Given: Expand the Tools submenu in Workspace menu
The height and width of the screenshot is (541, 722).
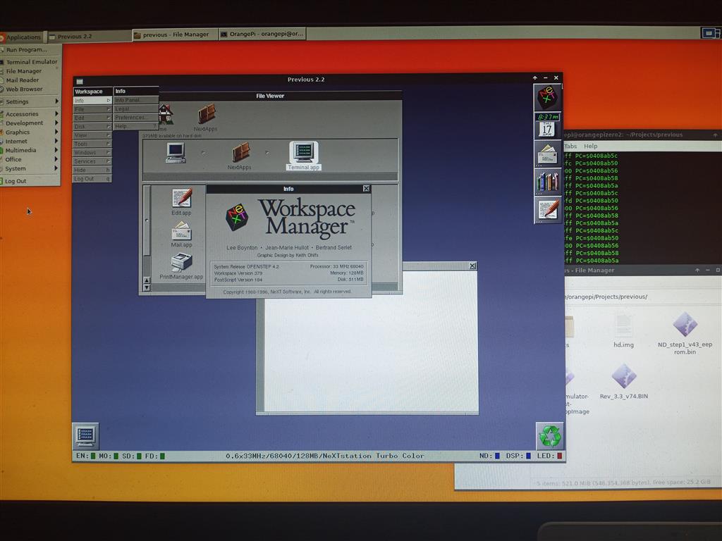Looking at the screenshot, I should point(92,144).
